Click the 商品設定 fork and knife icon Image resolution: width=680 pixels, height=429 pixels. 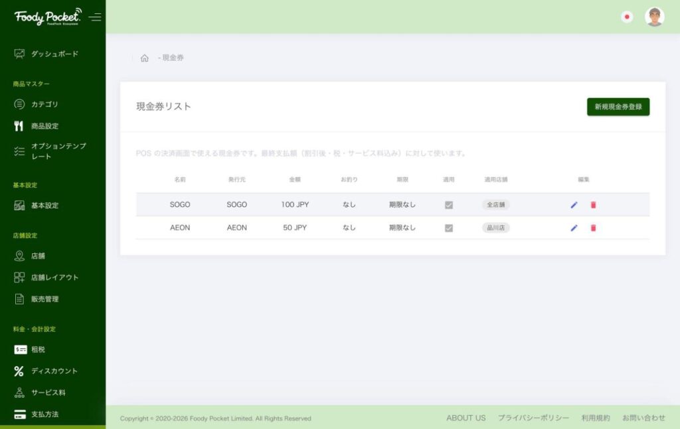(19, 126)
